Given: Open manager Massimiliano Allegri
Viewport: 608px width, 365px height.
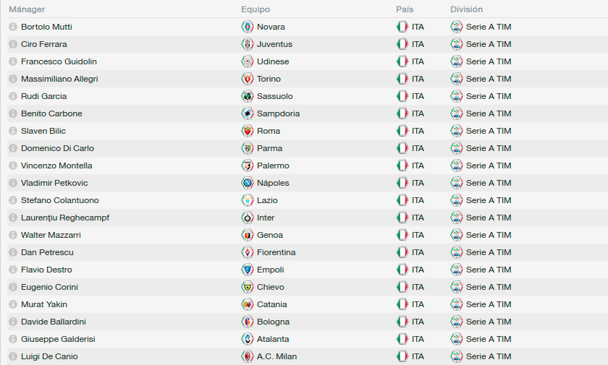Looking at the screenshot, I should pos(59,79).
